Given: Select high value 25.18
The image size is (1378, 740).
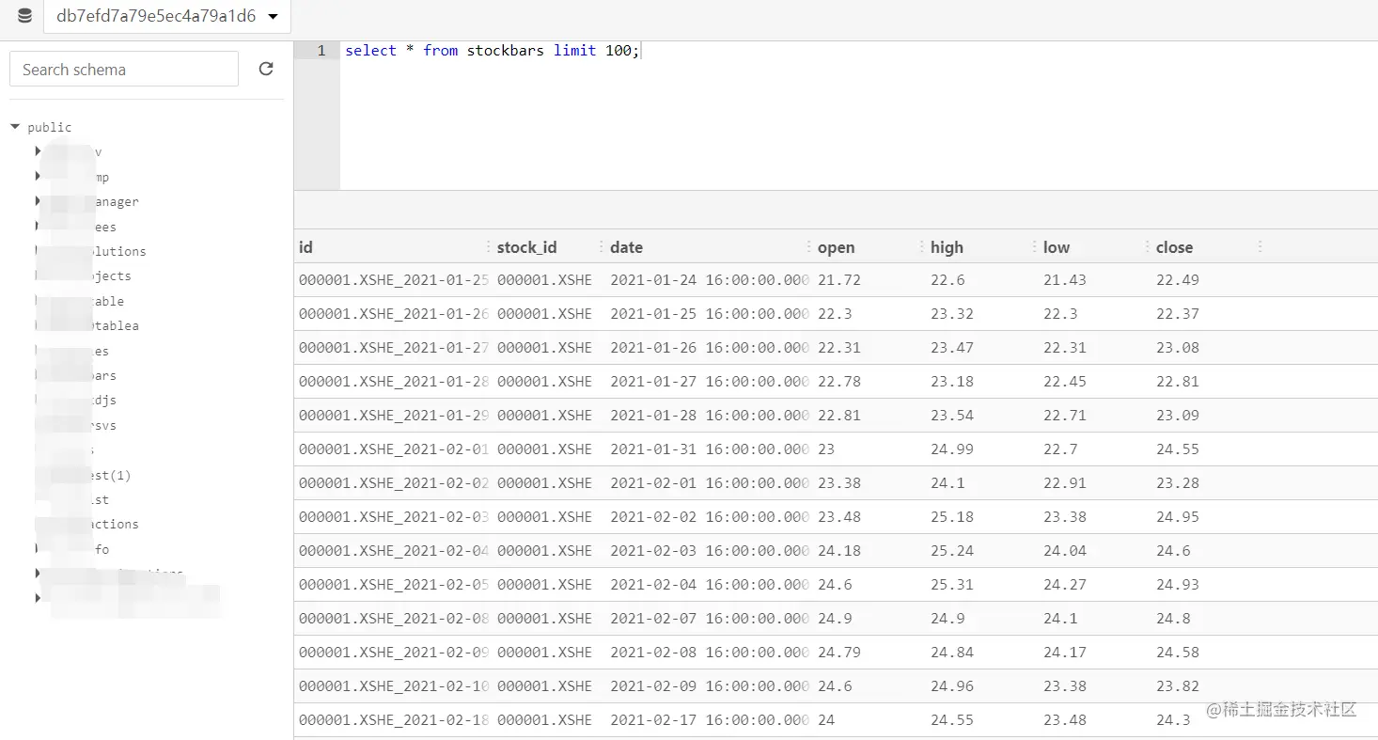Looking at the screenshot, I should click(952, 516).
